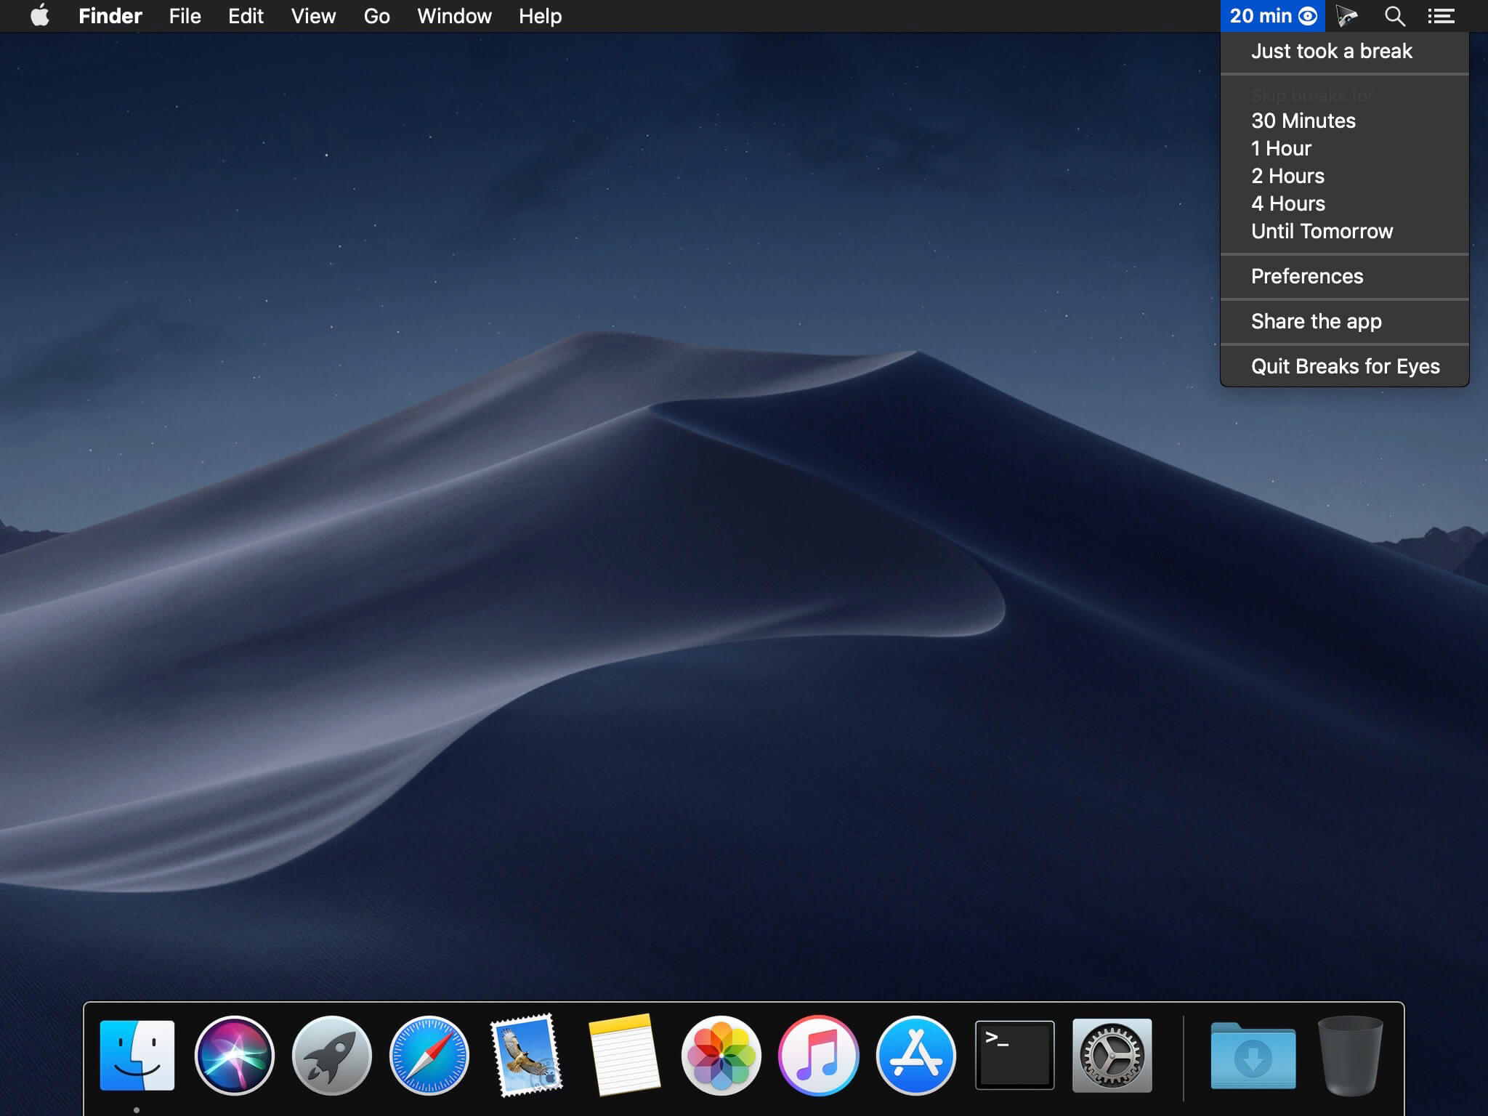Open Terminal in the Dock

click(1014, 1055)
